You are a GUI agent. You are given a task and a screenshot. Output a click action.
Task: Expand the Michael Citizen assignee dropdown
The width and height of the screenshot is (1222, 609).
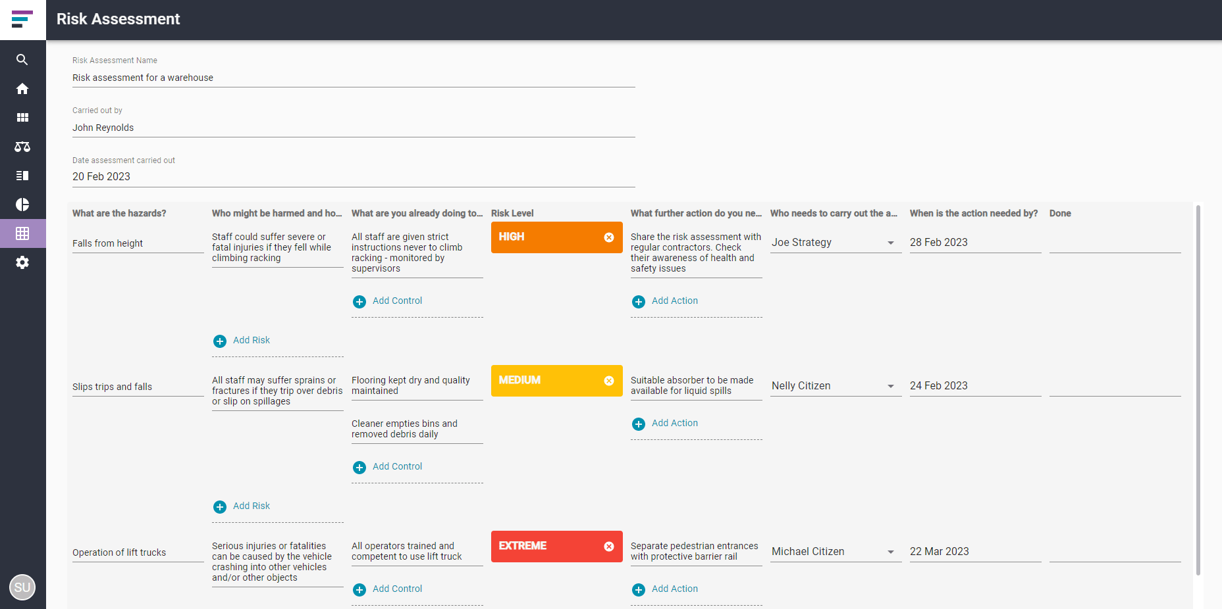point(891,552)
